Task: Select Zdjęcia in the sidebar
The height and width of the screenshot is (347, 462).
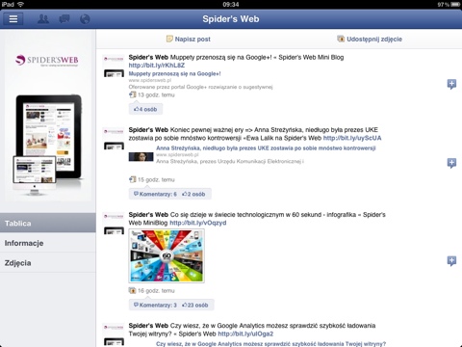Action: pyautogui.click(x=48, y=263)
